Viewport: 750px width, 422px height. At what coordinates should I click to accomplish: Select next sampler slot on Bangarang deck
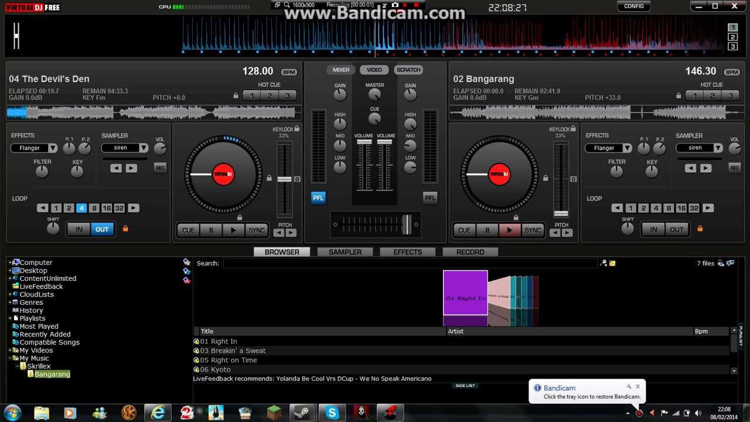click(705, 168)
